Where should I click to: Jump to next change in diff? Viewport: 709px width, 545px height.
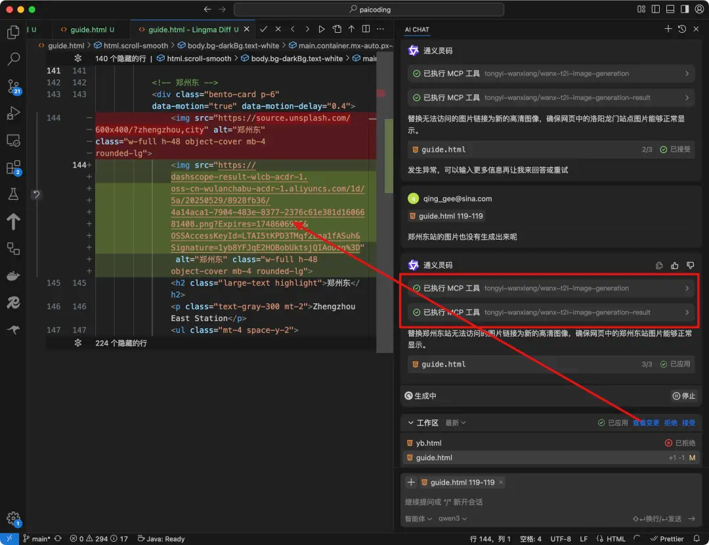point(307,29)
